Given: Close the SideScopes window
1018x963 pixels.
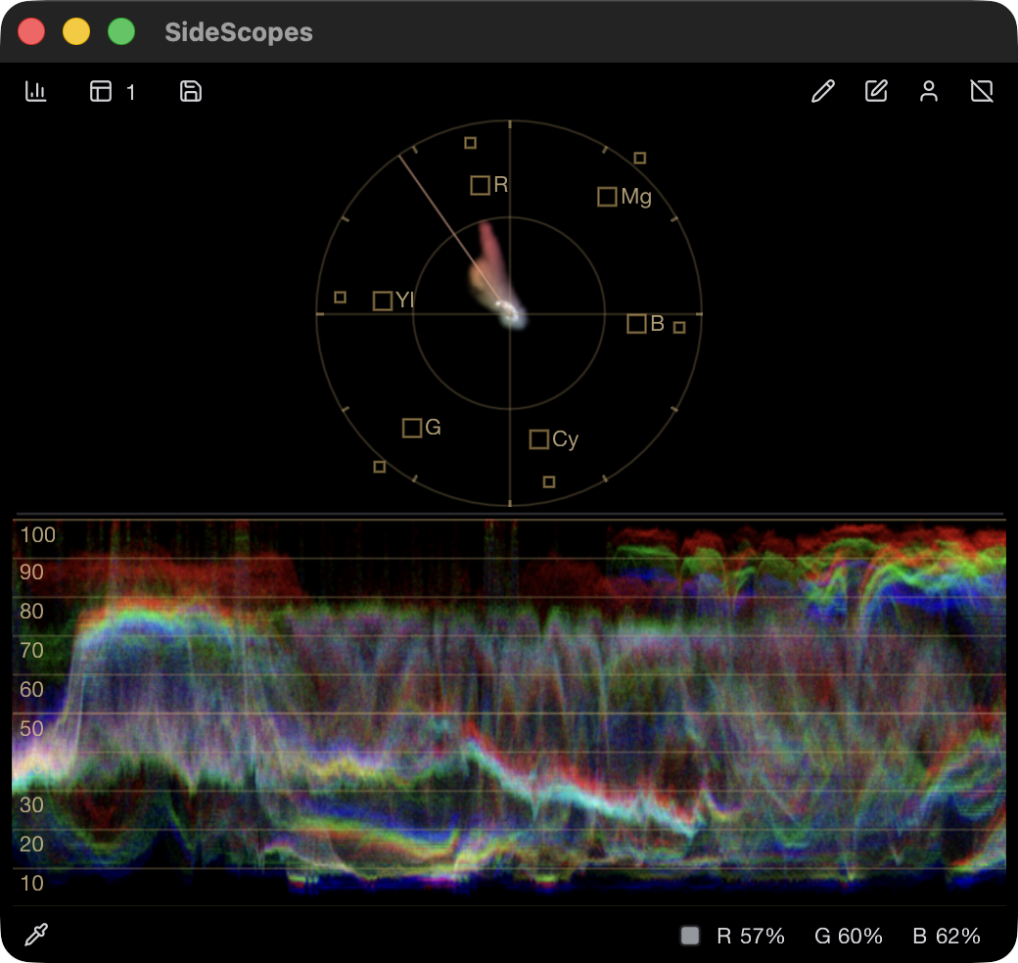Looking at the screenshot, I should pos(31,31).
